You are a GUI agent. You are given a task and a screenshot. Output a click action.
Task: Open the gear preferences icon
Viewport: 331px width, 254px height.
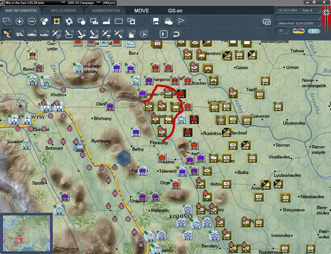click(x=69, y=21)
